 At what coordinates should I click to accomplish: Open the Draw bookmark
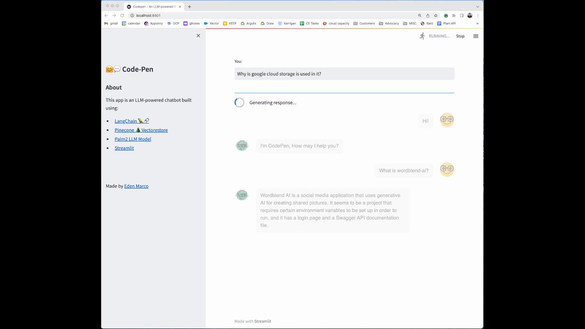point(267,23)
